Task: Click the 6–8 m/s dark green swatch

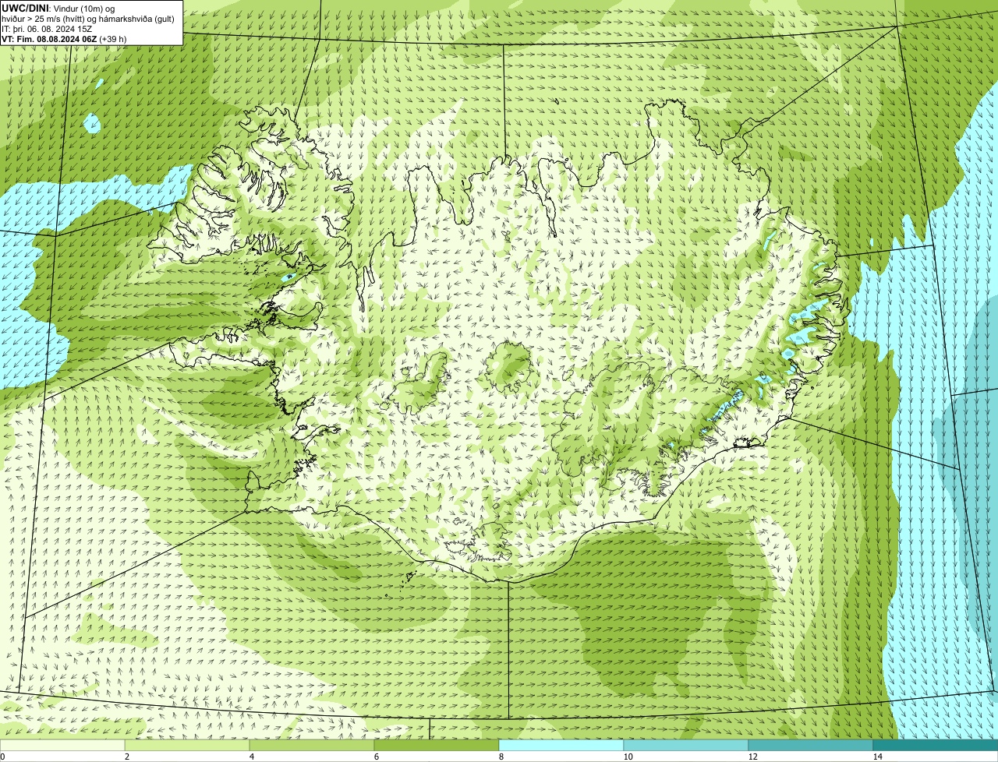Action: tap(437, 745)
